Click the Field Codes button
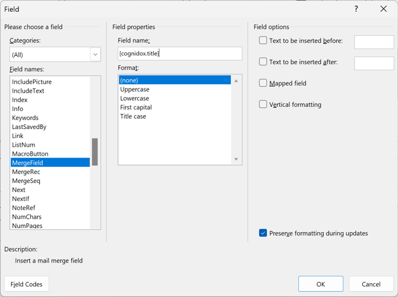The image size is (398, 297). pyautogui.click(x=27, y=284)
